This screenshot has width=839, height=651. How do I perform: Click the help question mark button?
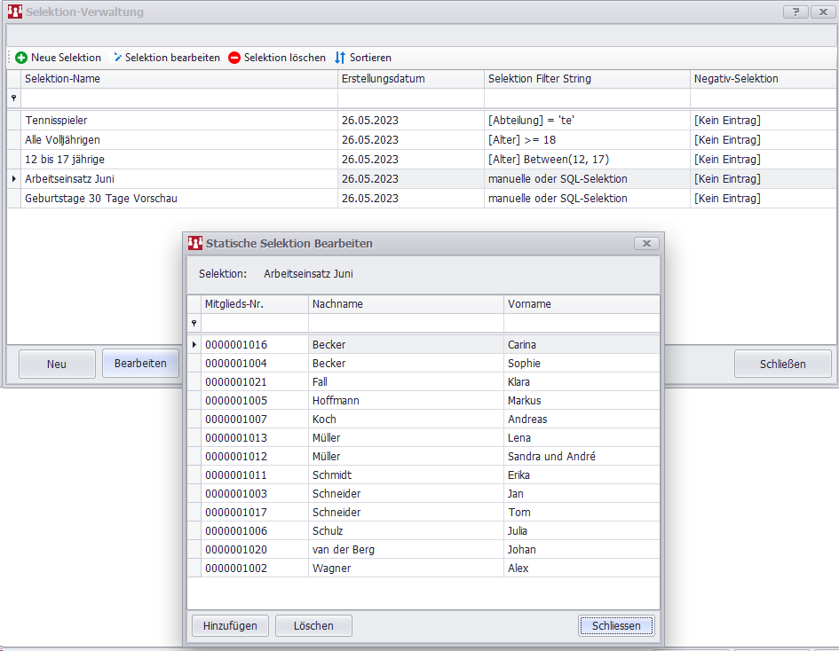tap(795, 12)
